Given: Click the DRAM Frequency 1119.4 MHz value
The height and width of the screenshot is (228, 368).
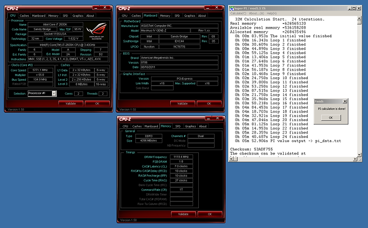Looking at the screenshot, I should click(181, 157).
